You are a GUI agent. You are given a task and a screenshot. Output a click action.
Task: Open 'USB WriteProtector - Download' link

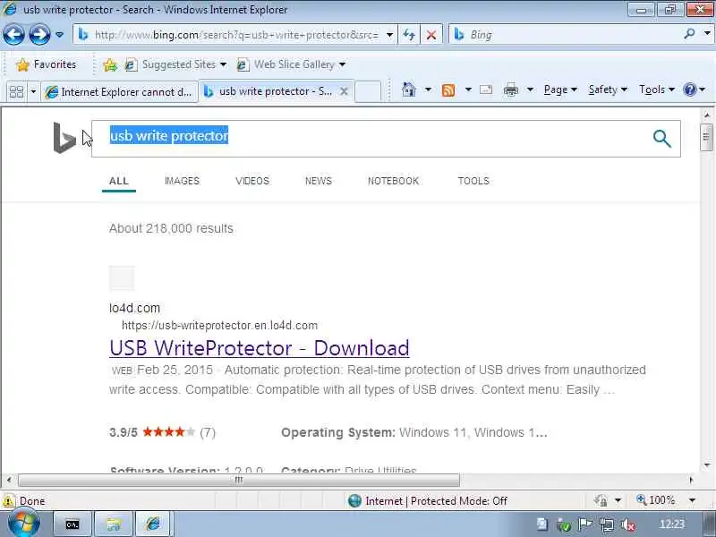click(260, 348)
